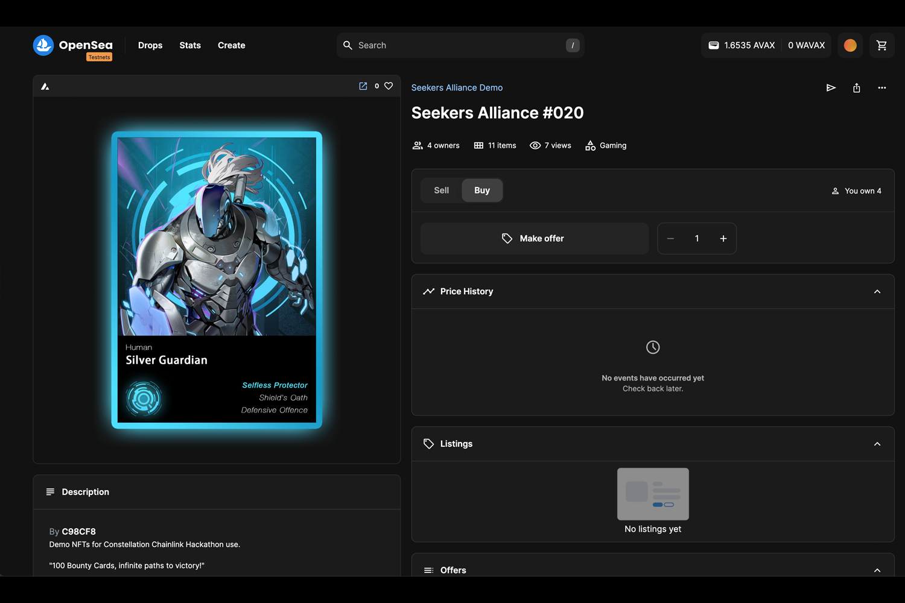
Task: Collapse the Price History section
Action: (x=877, y=292)
